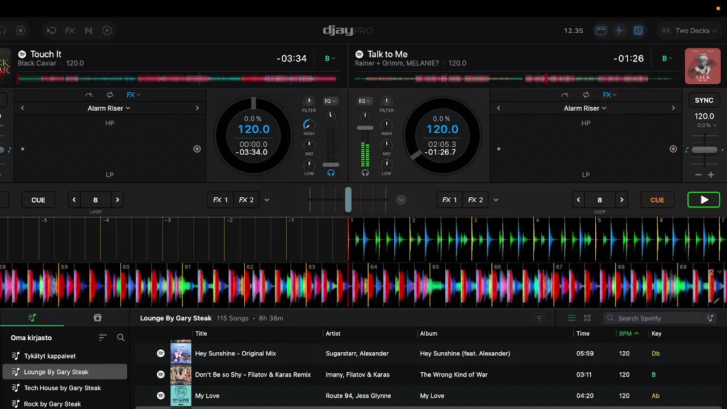Expand right deck FX options chevron
This screenshot has height=409, width=727.
point(496,200)
